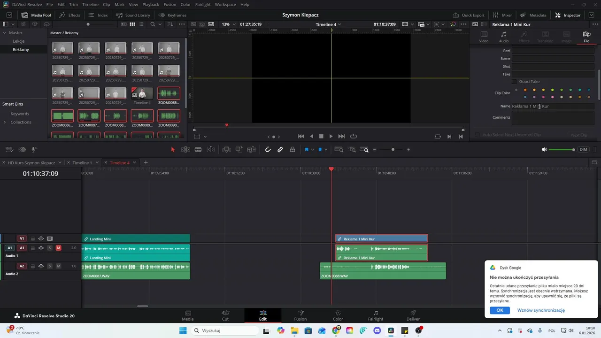Lock the V1 video track
This screenshot has height=338, width=601.
click(32, 239)
